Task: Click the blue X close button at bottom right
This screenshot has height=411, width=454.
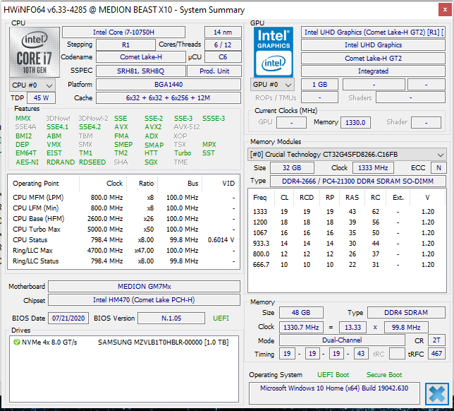Action: click(x=436, y=394)
